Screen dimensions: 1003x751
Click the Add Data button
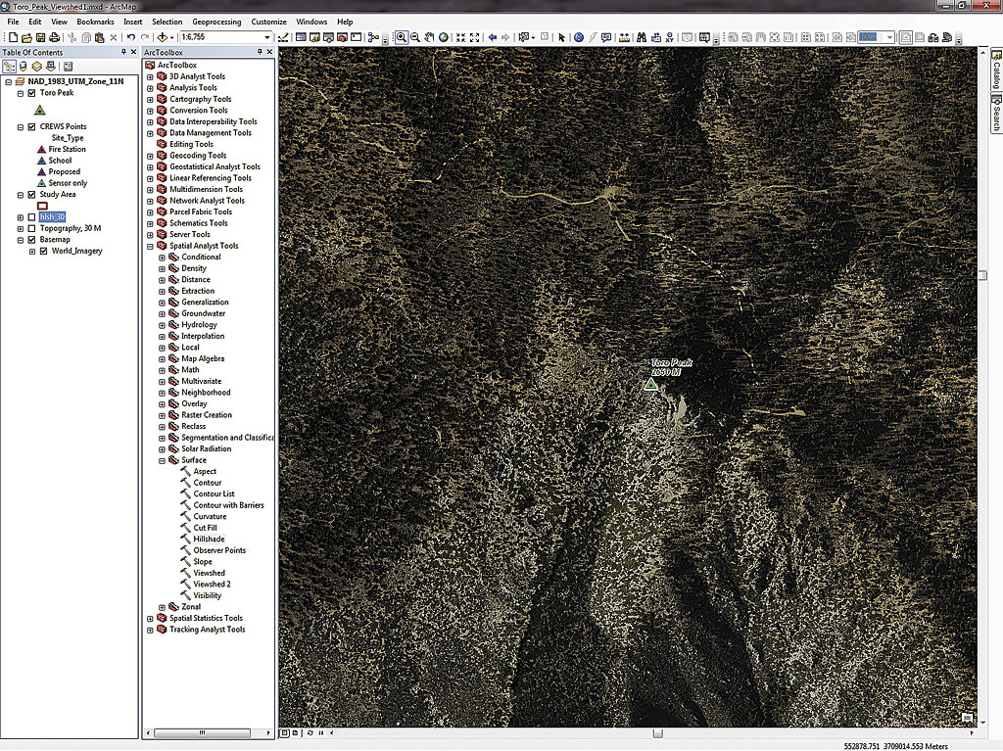[x=163, y=38]
